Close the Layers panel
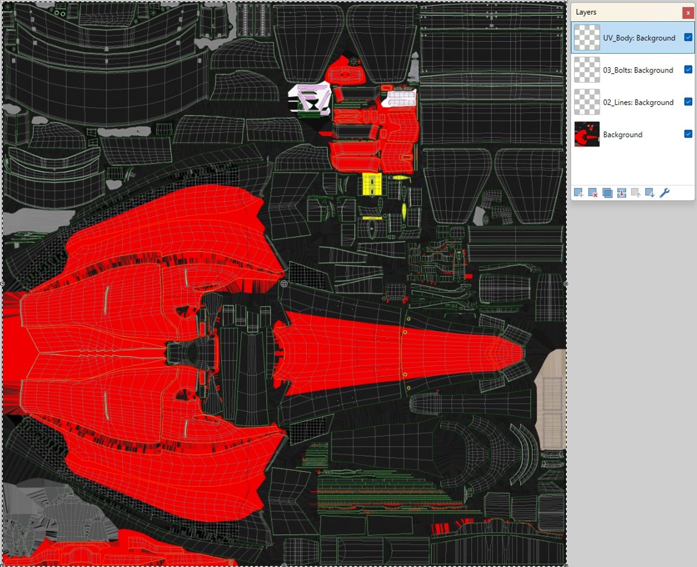The width and height of the screenshot is (697, 567). click(x=688, y=13)
